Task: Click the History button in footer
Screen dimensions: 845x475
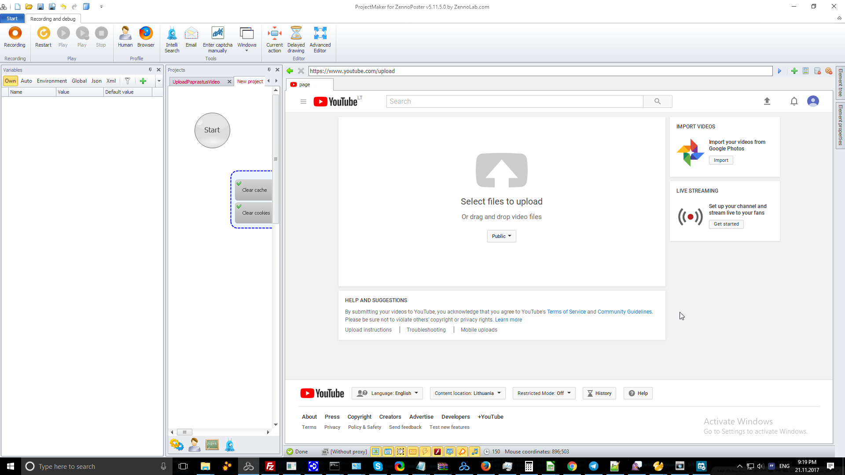Action: point(599,393)
